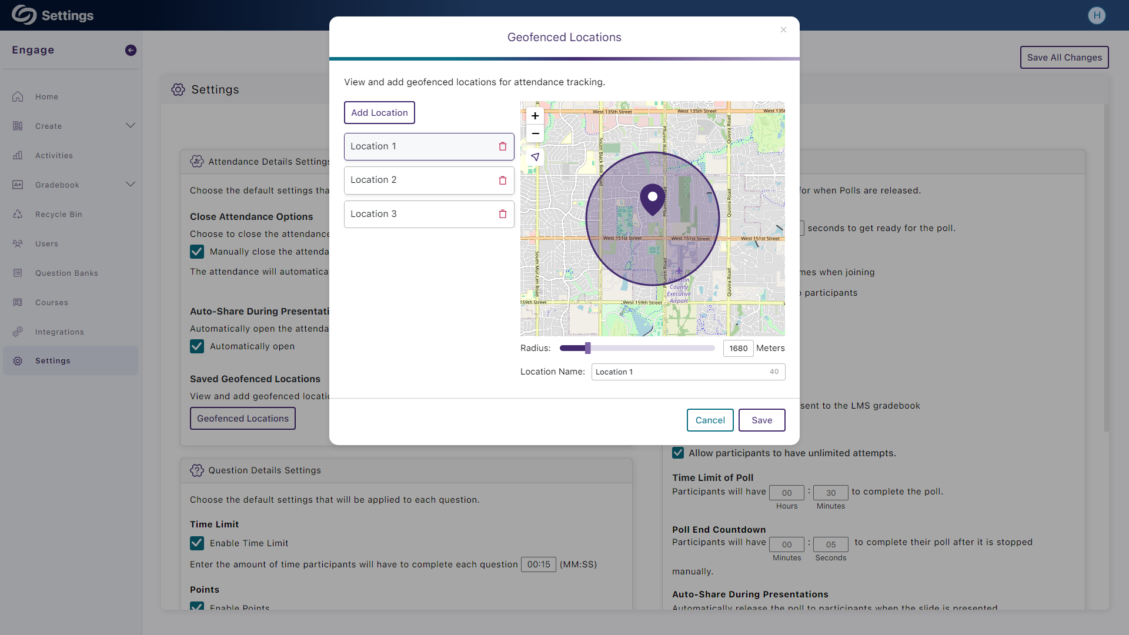Screen dimensions: 1129x635
Task: Click the map locate arrow icon
Action: (x=535, y=158)
